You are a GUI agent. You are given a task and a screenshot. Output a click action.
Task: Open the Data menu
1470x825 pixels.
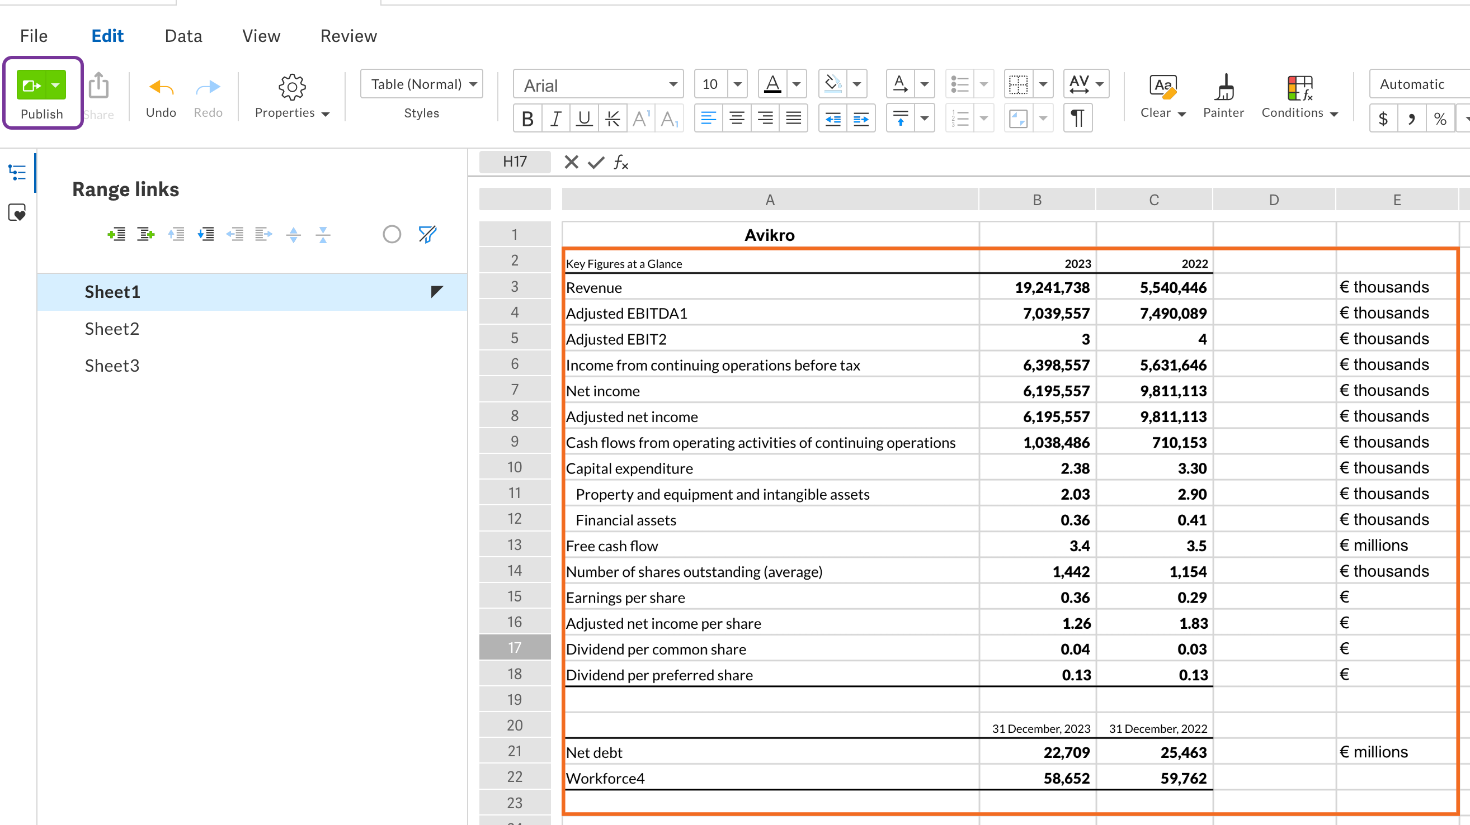point(183,36)
